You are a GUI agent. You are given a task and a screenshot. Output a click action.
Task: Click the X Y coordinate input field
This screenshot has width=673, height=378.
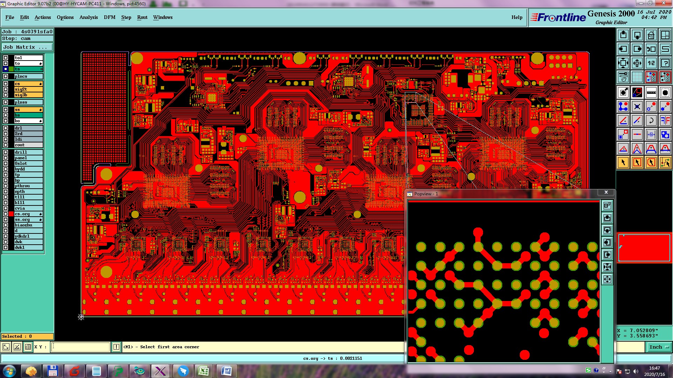click(x=81, y=347)
